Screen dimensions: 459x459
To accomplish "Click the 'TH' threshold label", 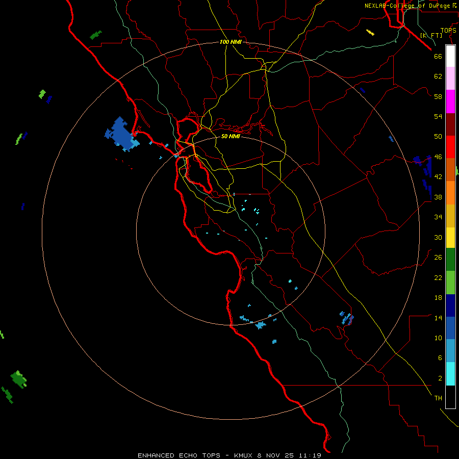I will tap(438, 398).
